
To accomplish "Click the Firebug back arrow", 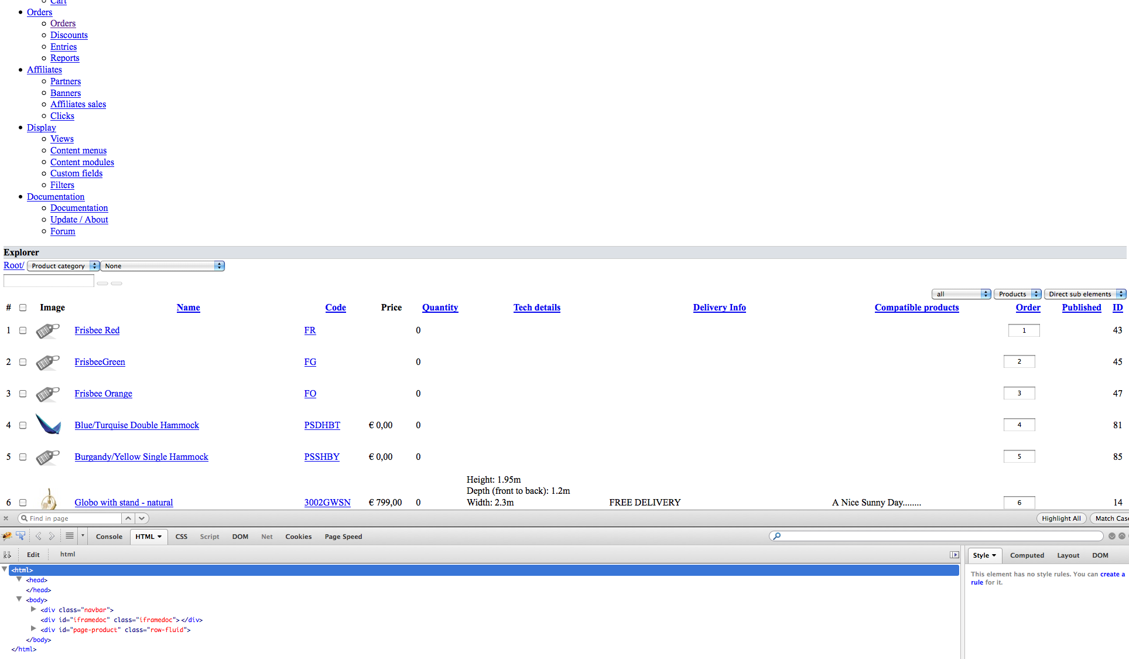I will (x=38, y=536).
